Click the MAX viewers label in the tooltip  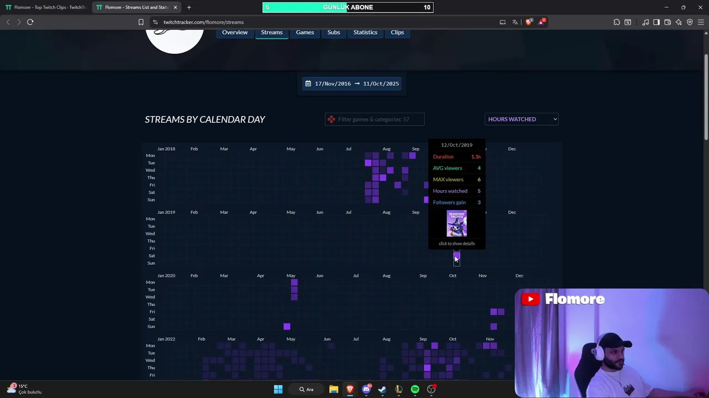pyautogui.click(x=448, y=179)
